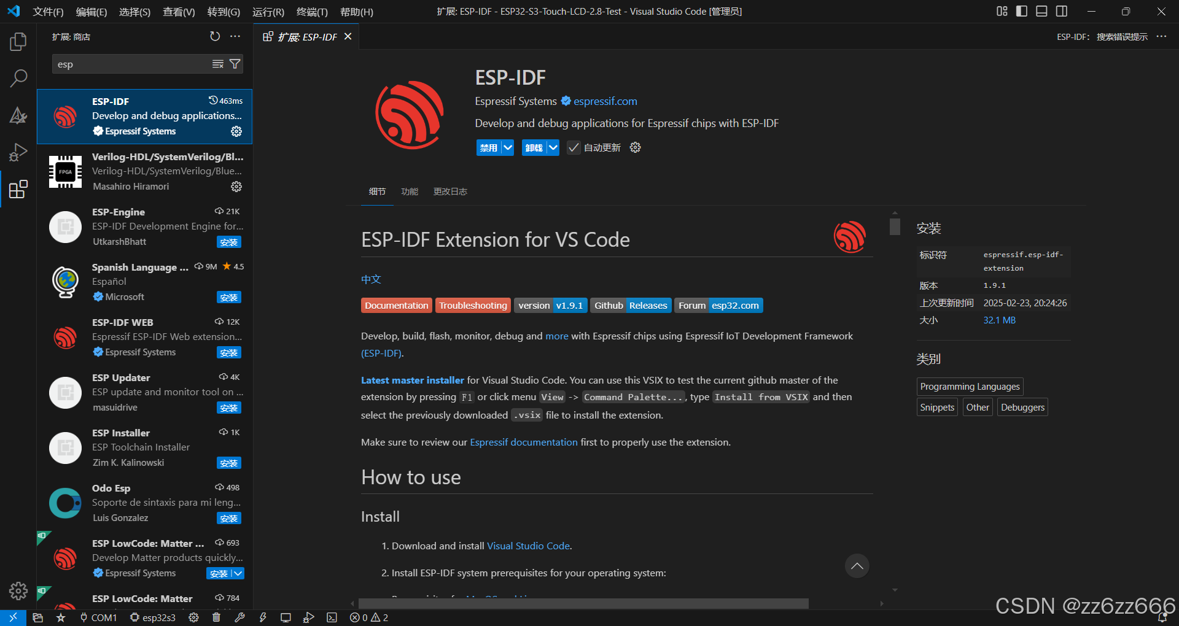This screenshot has height=626, width=1179.
Task: Click the flash device lightning icon
Action: (263, 617)
